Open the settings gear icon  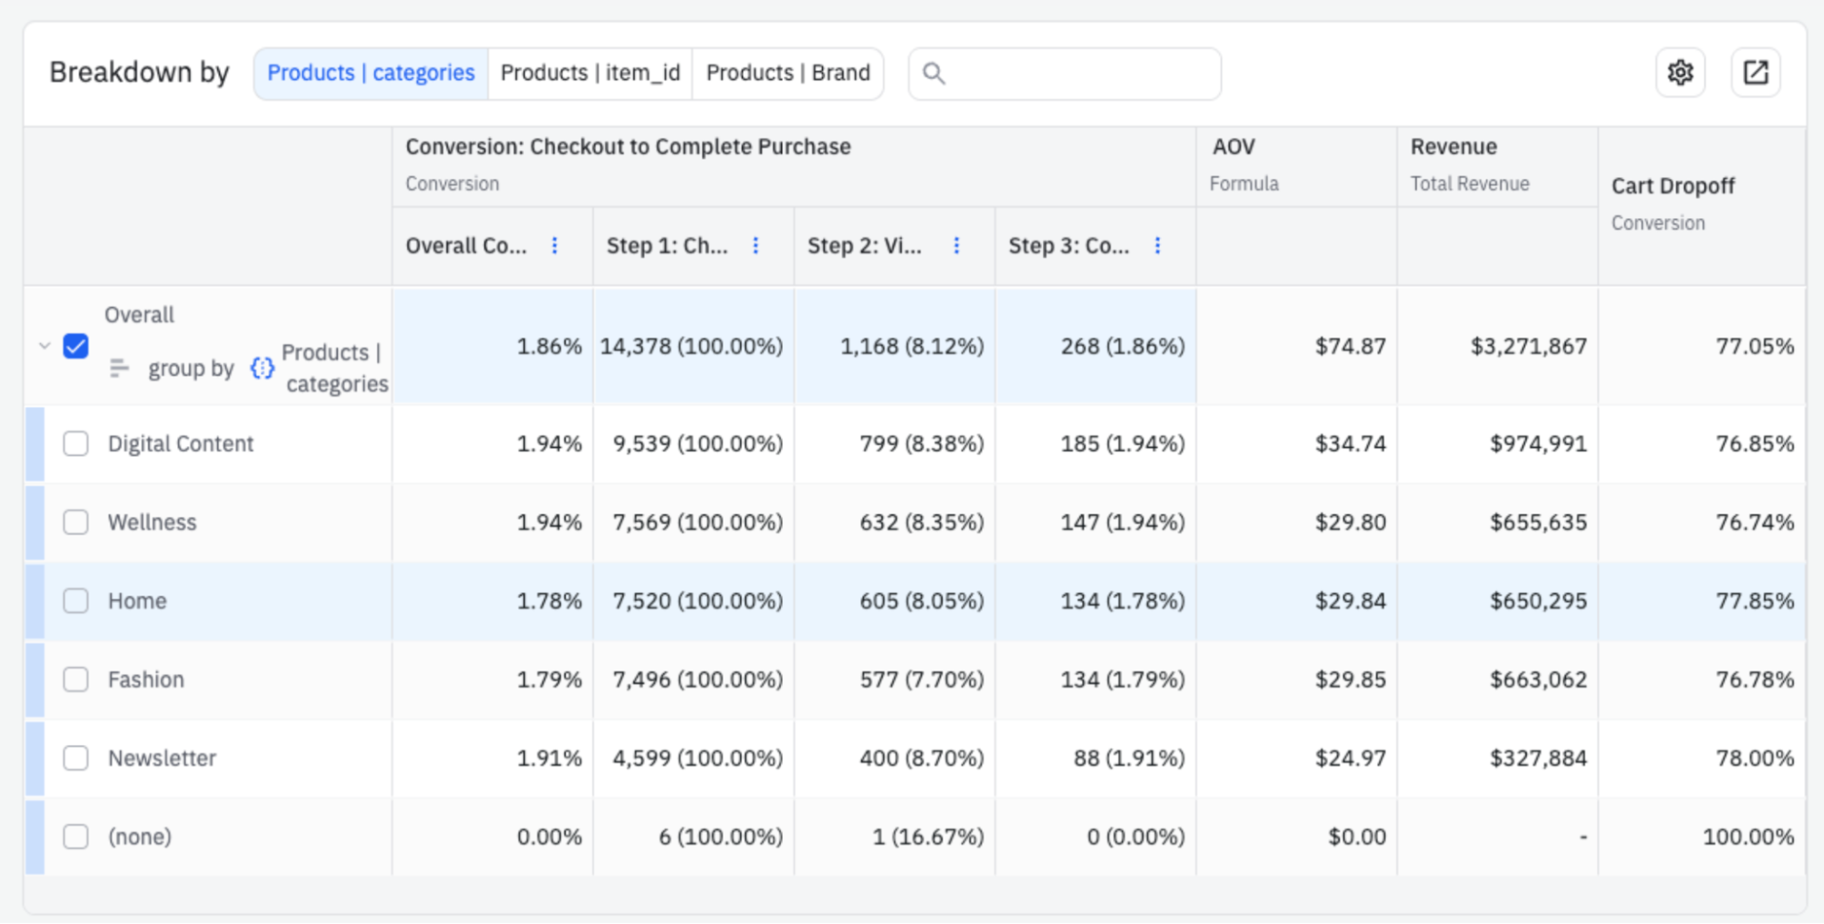coord(1680,73)
